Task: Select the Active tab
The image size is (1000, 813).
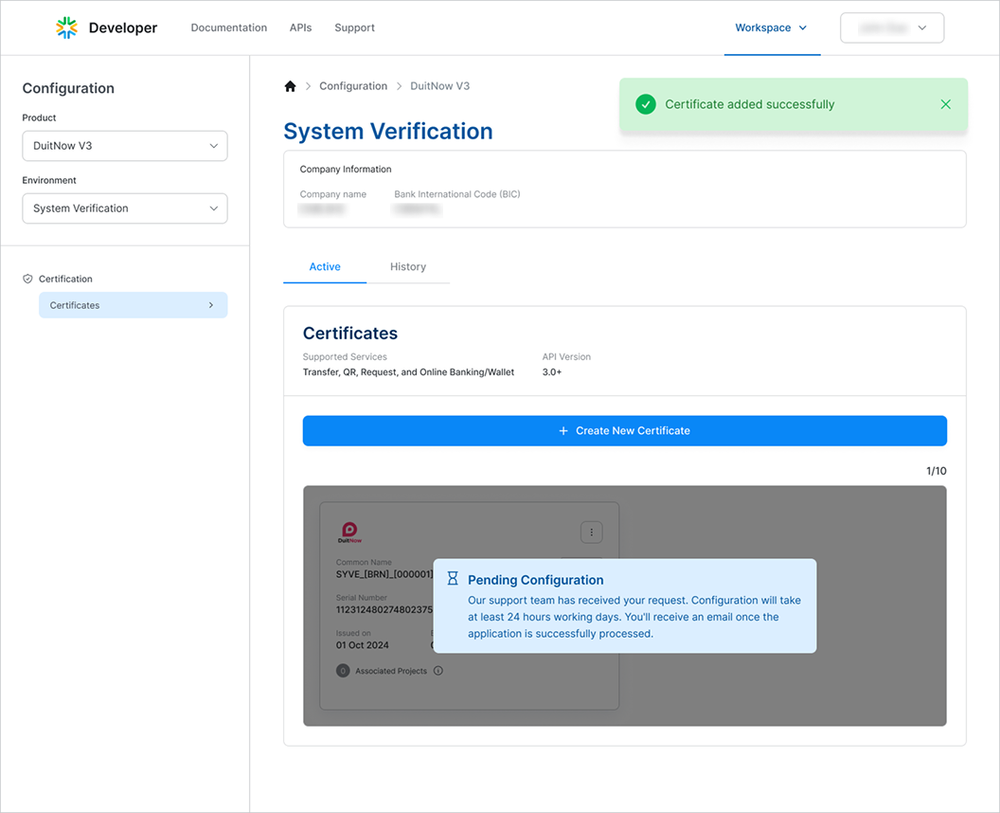Action: 325,267
